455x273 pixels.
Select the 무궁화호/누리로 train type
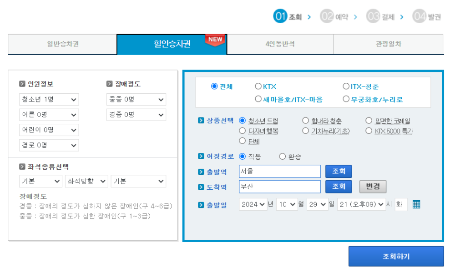[x=347, y=99]
